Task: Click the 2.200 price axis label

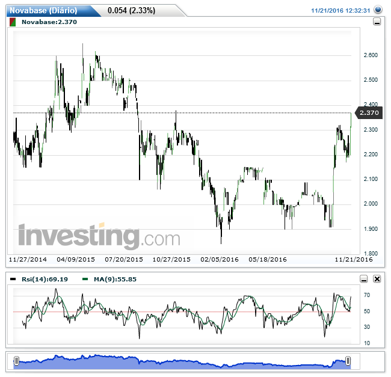Action: (x=371, y=155)
